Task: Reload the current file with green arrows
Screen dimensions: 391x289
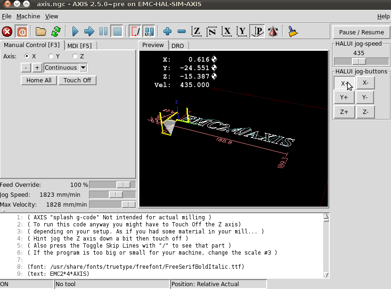Action: [x=56, y=32]
